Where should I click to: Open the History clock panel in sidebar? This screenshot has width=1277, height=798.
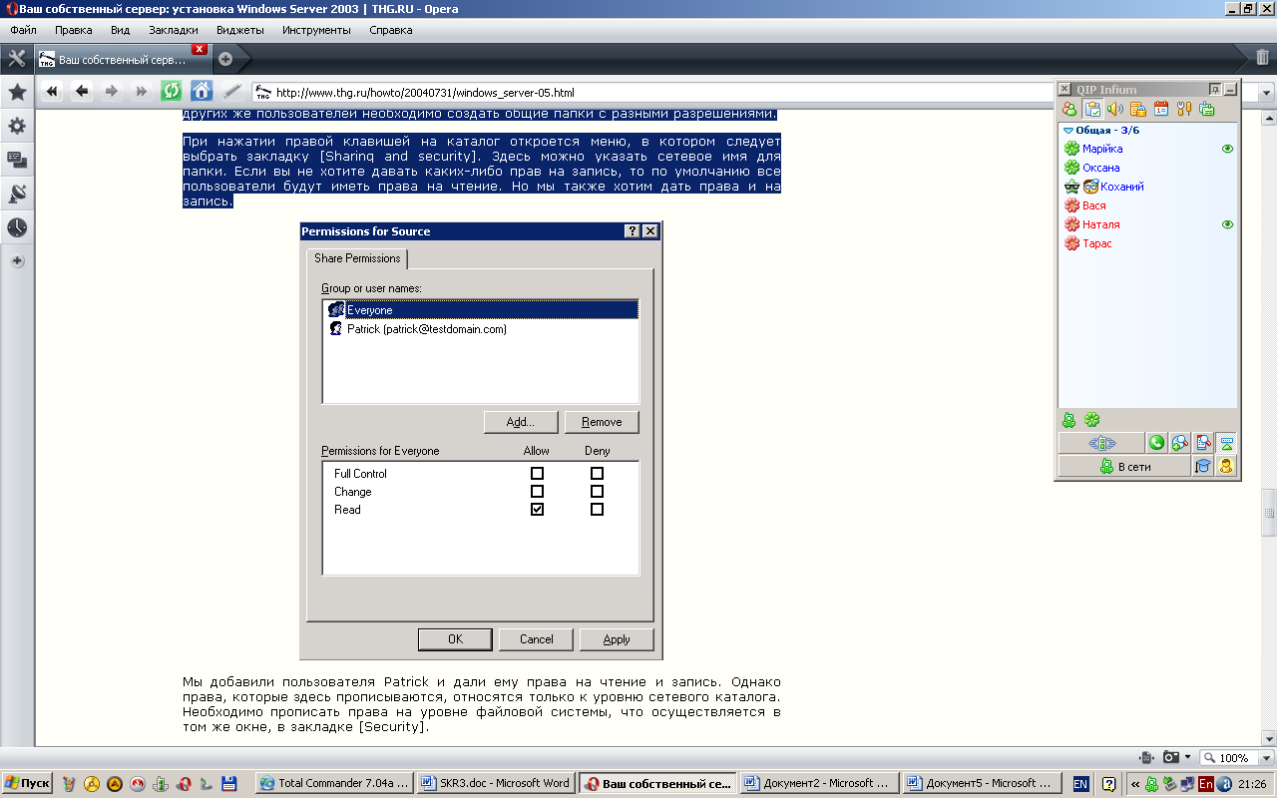pos(17,228)
